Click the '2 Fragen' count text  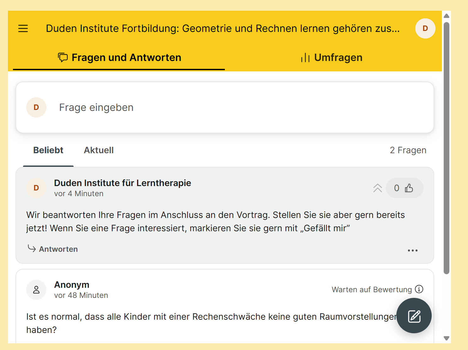(x=408, y=150)
